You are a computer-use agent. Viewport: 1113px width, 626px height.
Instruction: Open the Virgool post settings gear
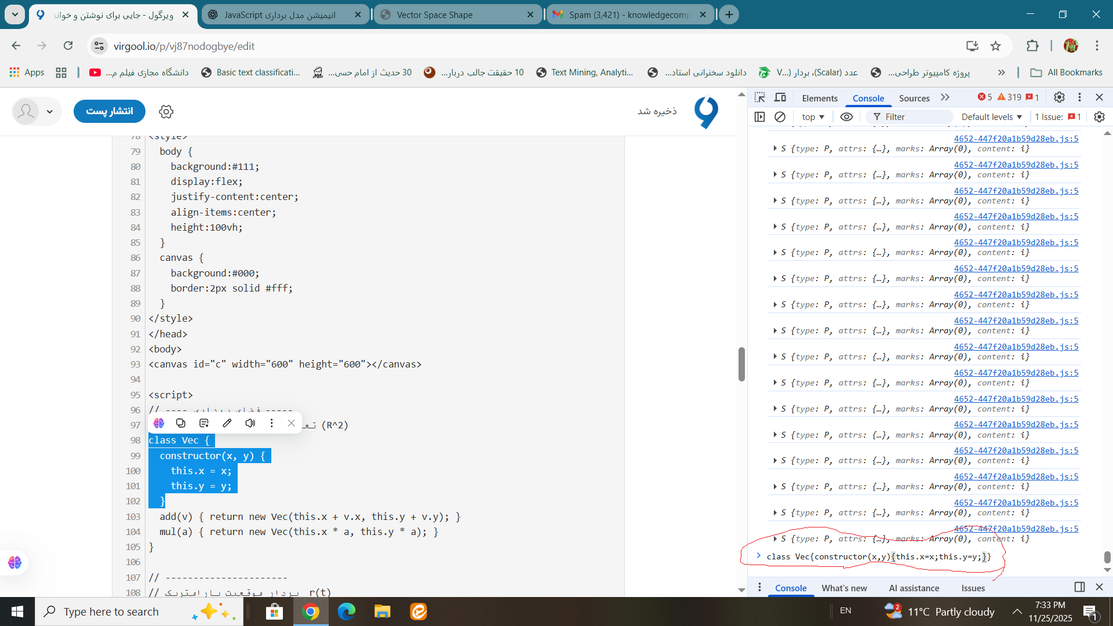(166, 111)
